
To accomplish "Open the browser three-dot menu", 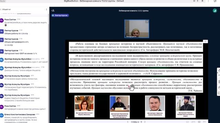I will pos(208,1).
